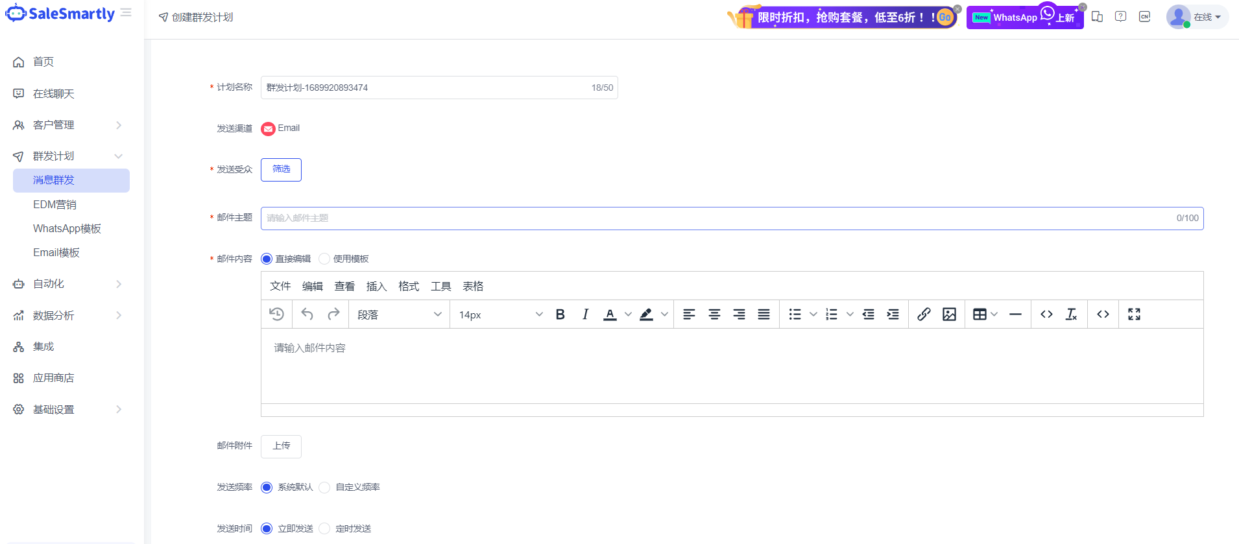Choose 系统默认 send frequency
Image resolution: width=1239 pixels, height=544 pixels.
(x=267, y=488)
